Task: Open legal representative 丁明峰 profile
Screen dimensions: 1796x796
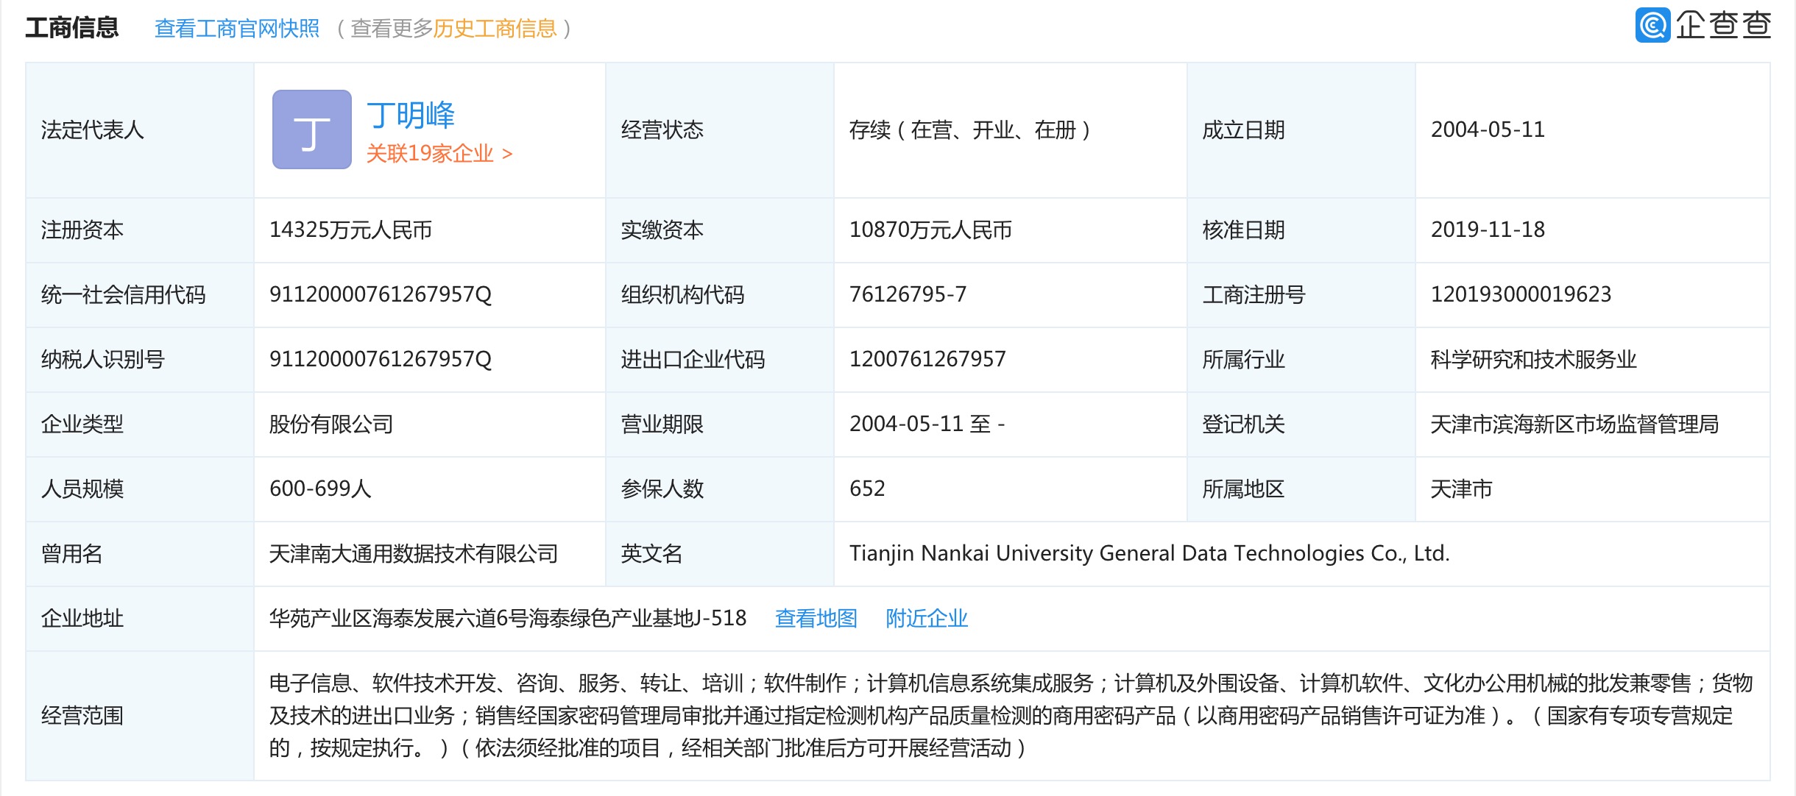Action: [410, 115]
